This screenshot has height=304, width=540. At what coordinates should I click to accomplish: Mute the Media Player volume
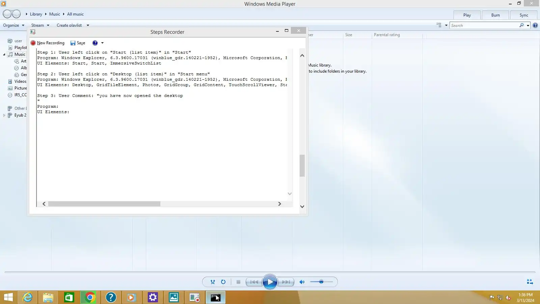[x=302, y=282]
